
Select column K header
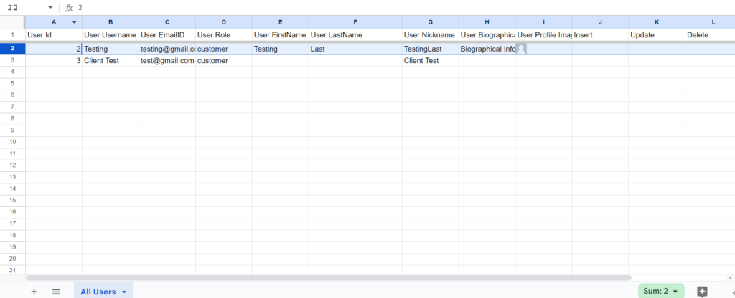(656, 22)
